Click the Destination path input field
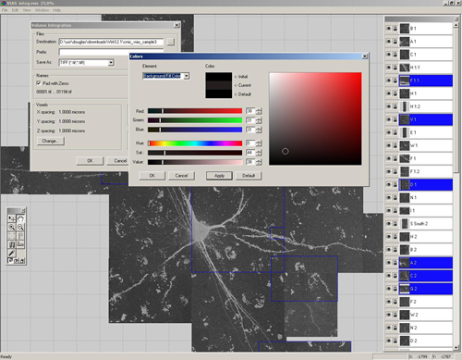The width and height of the screenshot is (462, 360). point(111,42)
